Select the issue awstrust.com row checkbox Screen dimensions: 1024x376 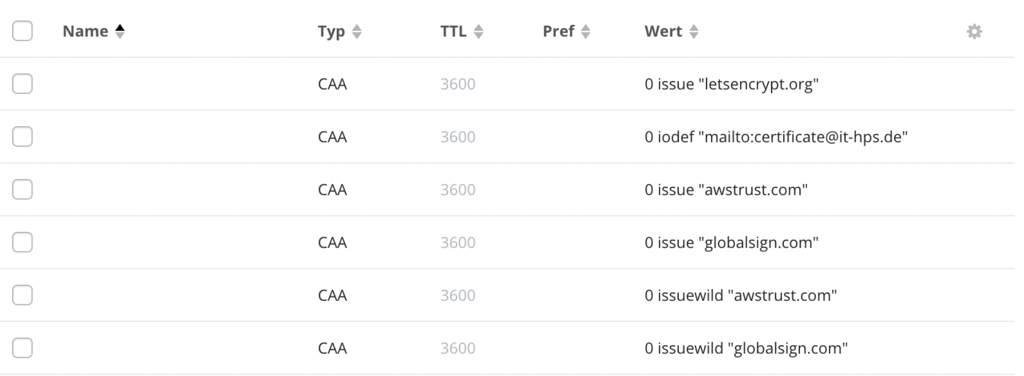click(x=22, y=189)
